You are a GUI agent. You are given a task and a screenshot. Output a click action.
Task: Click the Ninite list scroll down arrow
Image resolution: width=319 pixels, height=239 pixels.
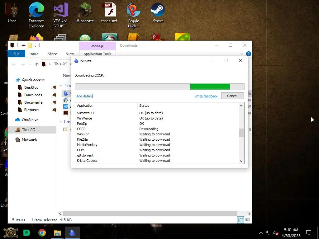241,161
